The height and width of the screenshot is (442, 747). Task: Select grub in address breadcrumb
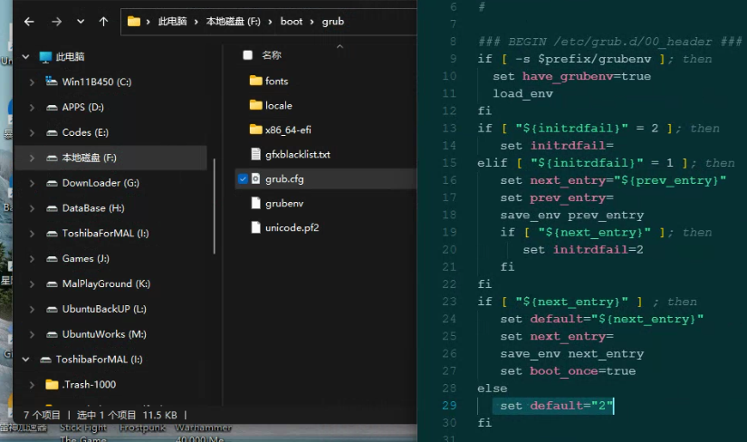[x=333, y=22]
